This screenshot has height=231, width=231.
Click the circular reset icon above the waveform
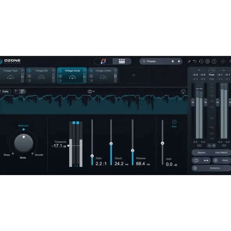coord(184,91)
